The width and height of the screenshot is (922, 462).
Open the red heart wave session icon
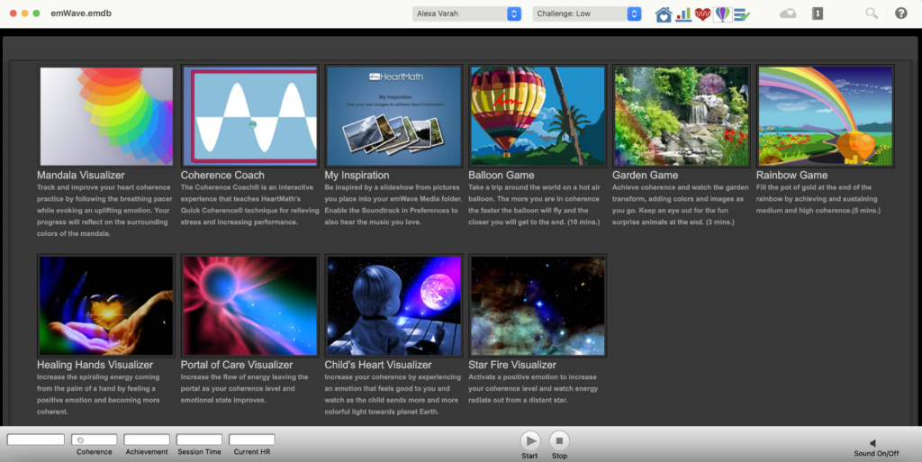tap(702, 14)
